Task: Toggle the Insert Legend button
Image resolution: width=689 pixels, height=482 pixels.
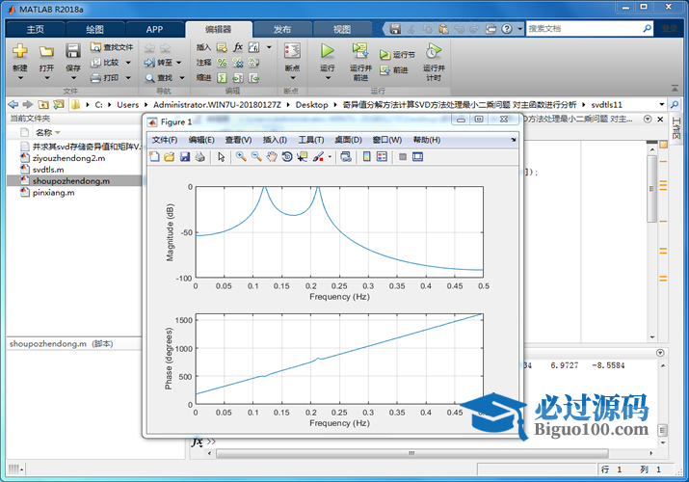Action: [383, 156]
